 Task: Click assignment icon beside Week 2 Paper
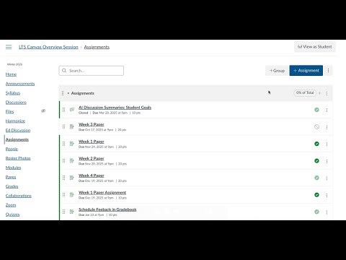pyautogui.click(x=72, y=160)
